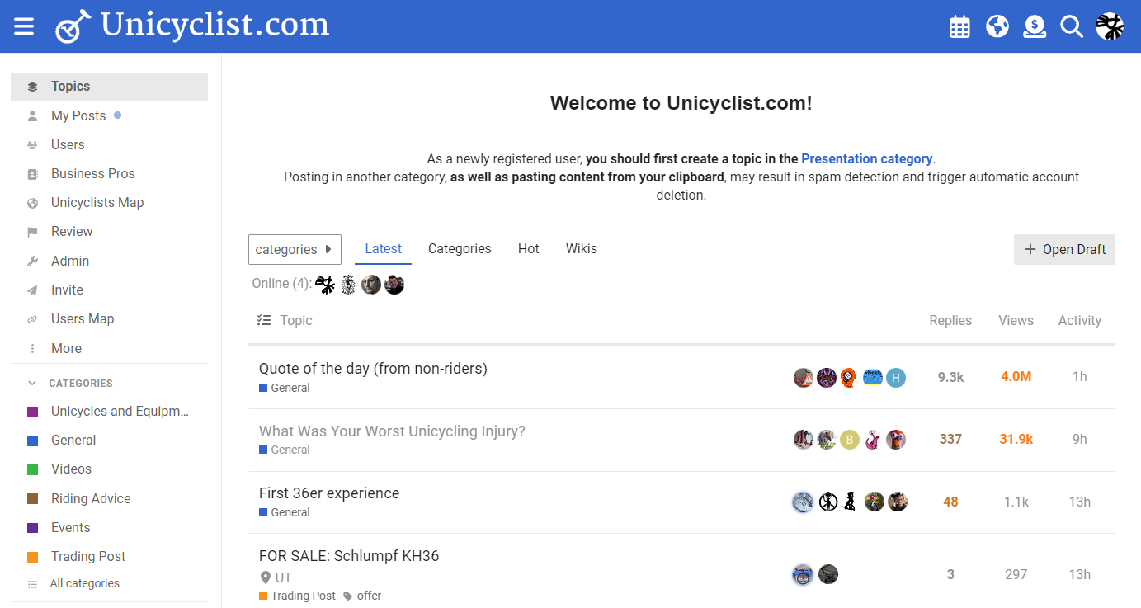The width and height of the screenshot is (1141, 608).
Task: Open your user avatar menu
Action: pyautogui.click(x=1110, y=26)
